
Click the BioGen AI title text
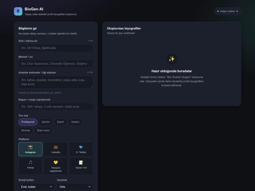pos(34,9)
